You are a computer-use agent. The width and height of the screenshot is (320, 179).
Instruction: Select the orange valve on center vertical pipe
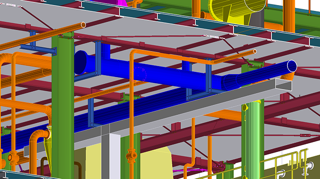pyautogui.click(x=131, y=156)
